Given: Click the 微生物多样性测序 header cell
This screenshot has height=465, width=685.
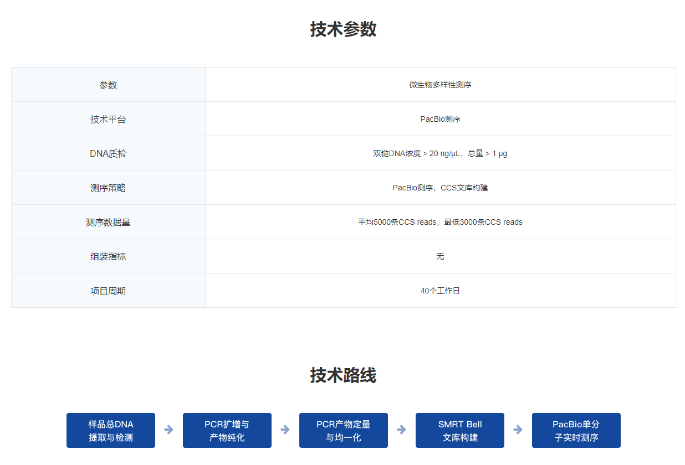Looking at the screenshot, I should pyautogui.click(x=440, y=85).
